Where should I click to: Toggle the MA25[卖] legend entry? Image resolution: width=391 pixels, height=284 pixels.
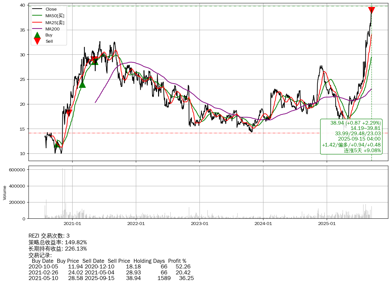(55, 22)
